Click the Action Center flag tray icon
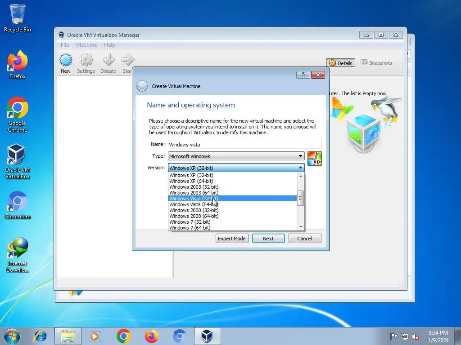The width and height of the screenshot is (461, 345). 393,336
